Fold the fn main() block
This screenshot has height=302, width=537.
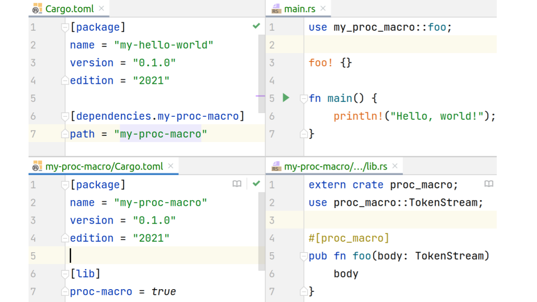[304, 98]
